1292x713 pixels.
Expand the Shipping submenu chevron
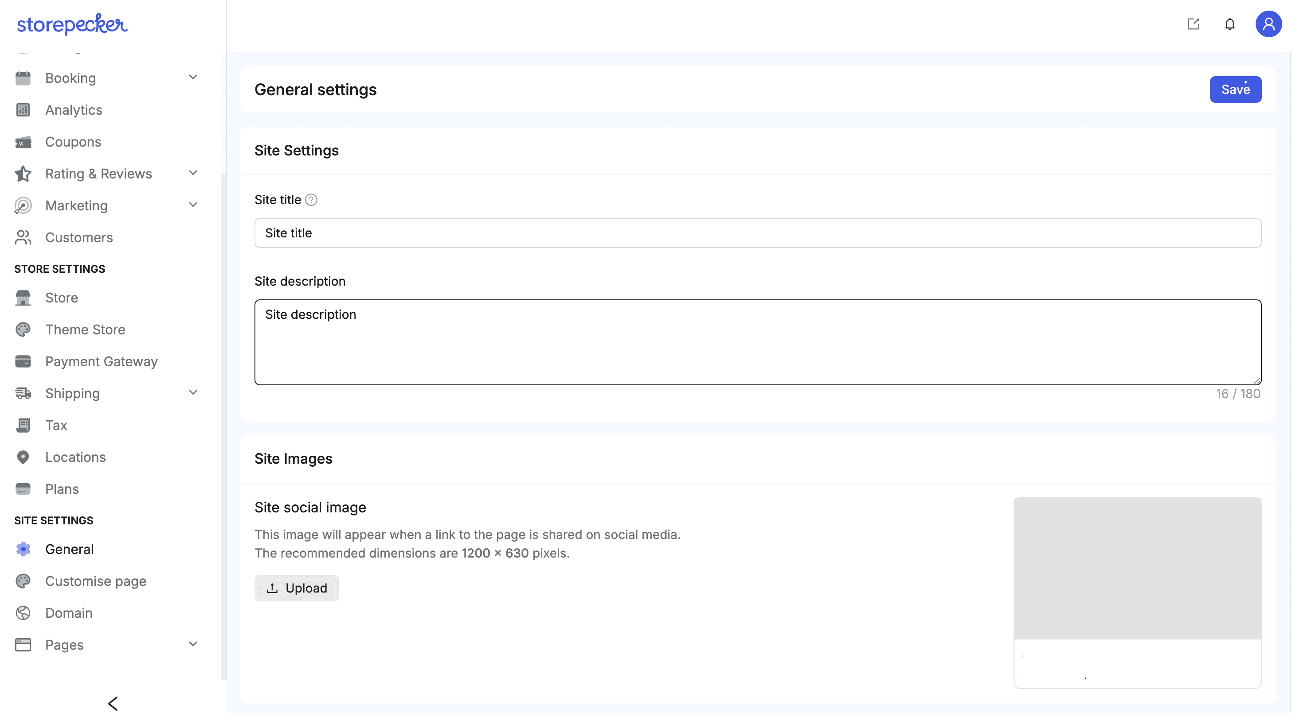(x=193, y=393)
